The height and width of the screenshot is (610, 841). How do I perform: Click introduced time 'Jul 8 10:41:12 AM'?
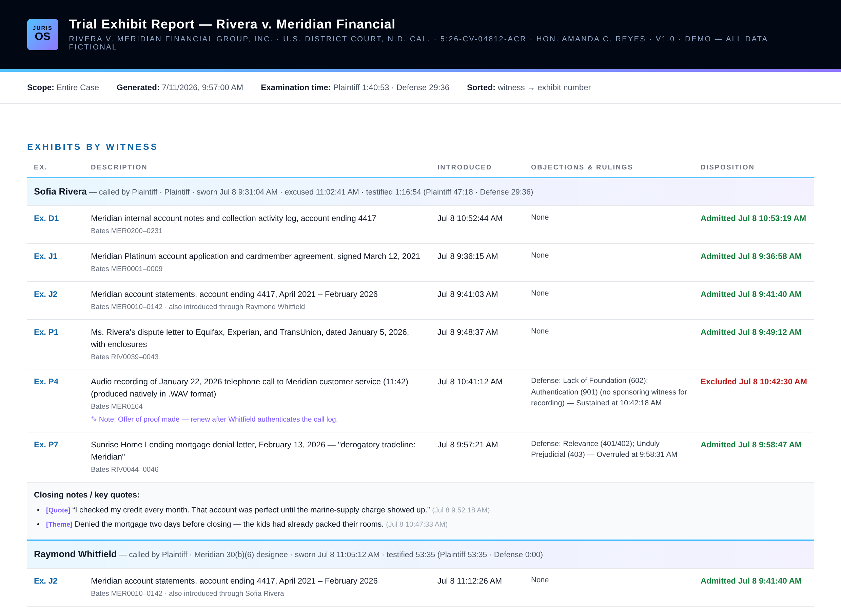[470, 382]
